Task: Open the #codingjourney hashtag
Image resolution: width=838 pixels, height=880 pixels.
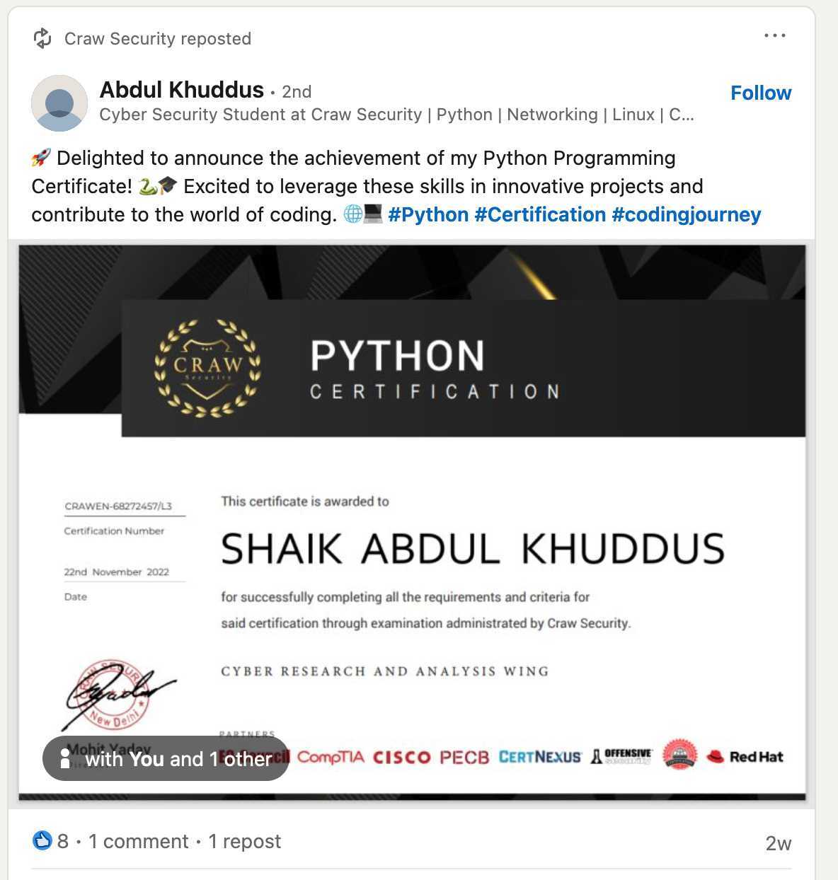Action: (x=686, y=214)
